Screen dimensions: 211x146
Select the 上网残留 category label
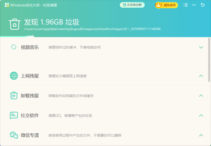[30, 76]
